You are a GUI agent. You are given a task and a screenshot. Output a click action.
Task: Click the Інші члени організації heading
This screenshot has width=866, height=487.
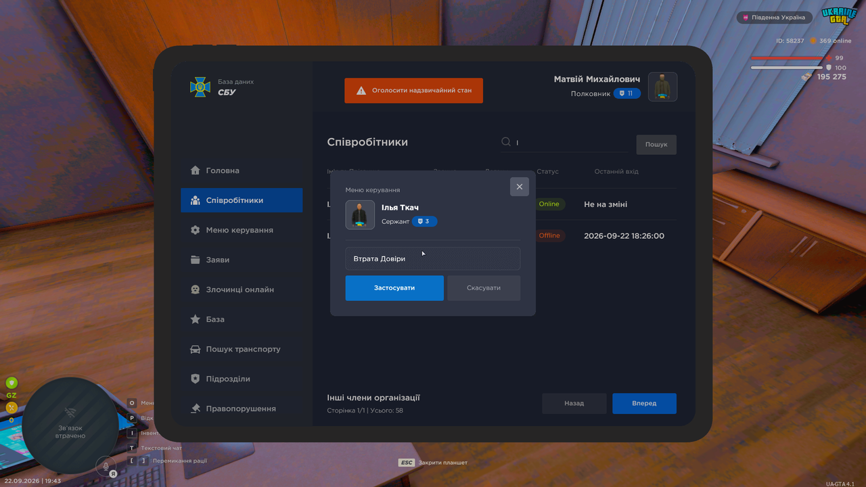point(373,398)
